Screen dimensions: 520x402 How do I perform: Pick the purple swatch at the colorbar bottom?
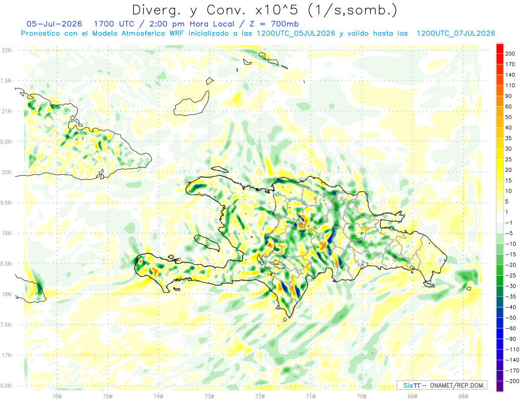(x=500, y=386)
